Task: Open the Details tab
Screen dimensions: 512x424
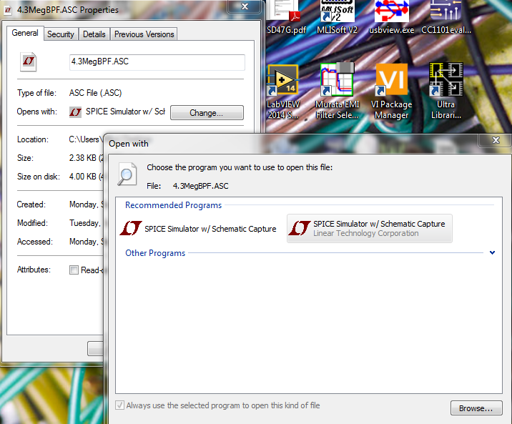Action: 94,34
